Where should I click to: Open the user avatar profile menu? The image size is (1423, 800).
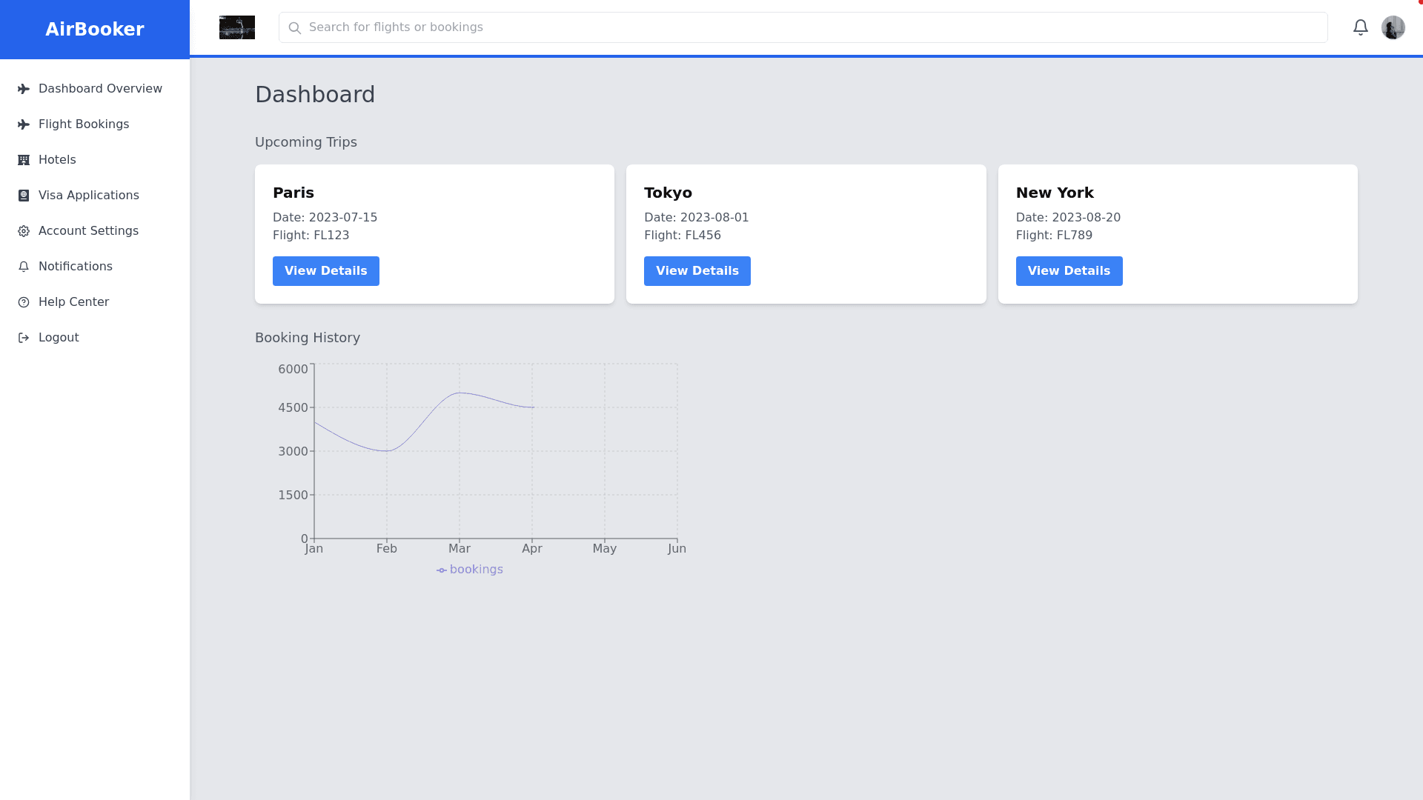point(1393,27)
